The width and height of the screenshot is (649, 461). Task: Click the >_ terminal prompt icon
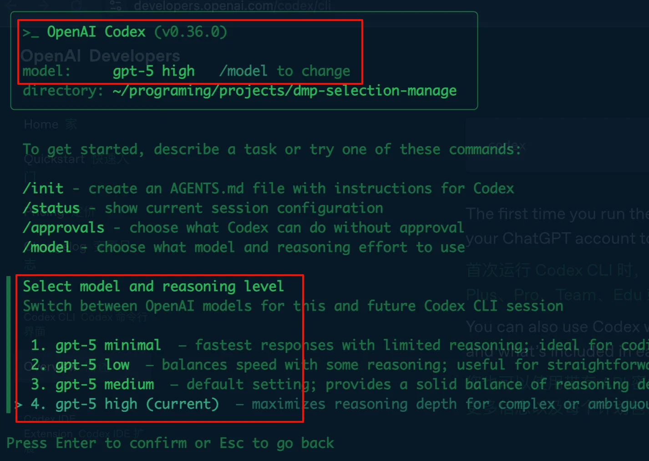point(31,32)
